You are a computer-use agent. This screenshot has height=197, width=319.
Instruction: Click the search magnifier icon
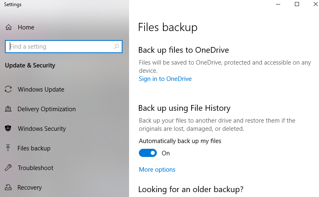point(116,47)
